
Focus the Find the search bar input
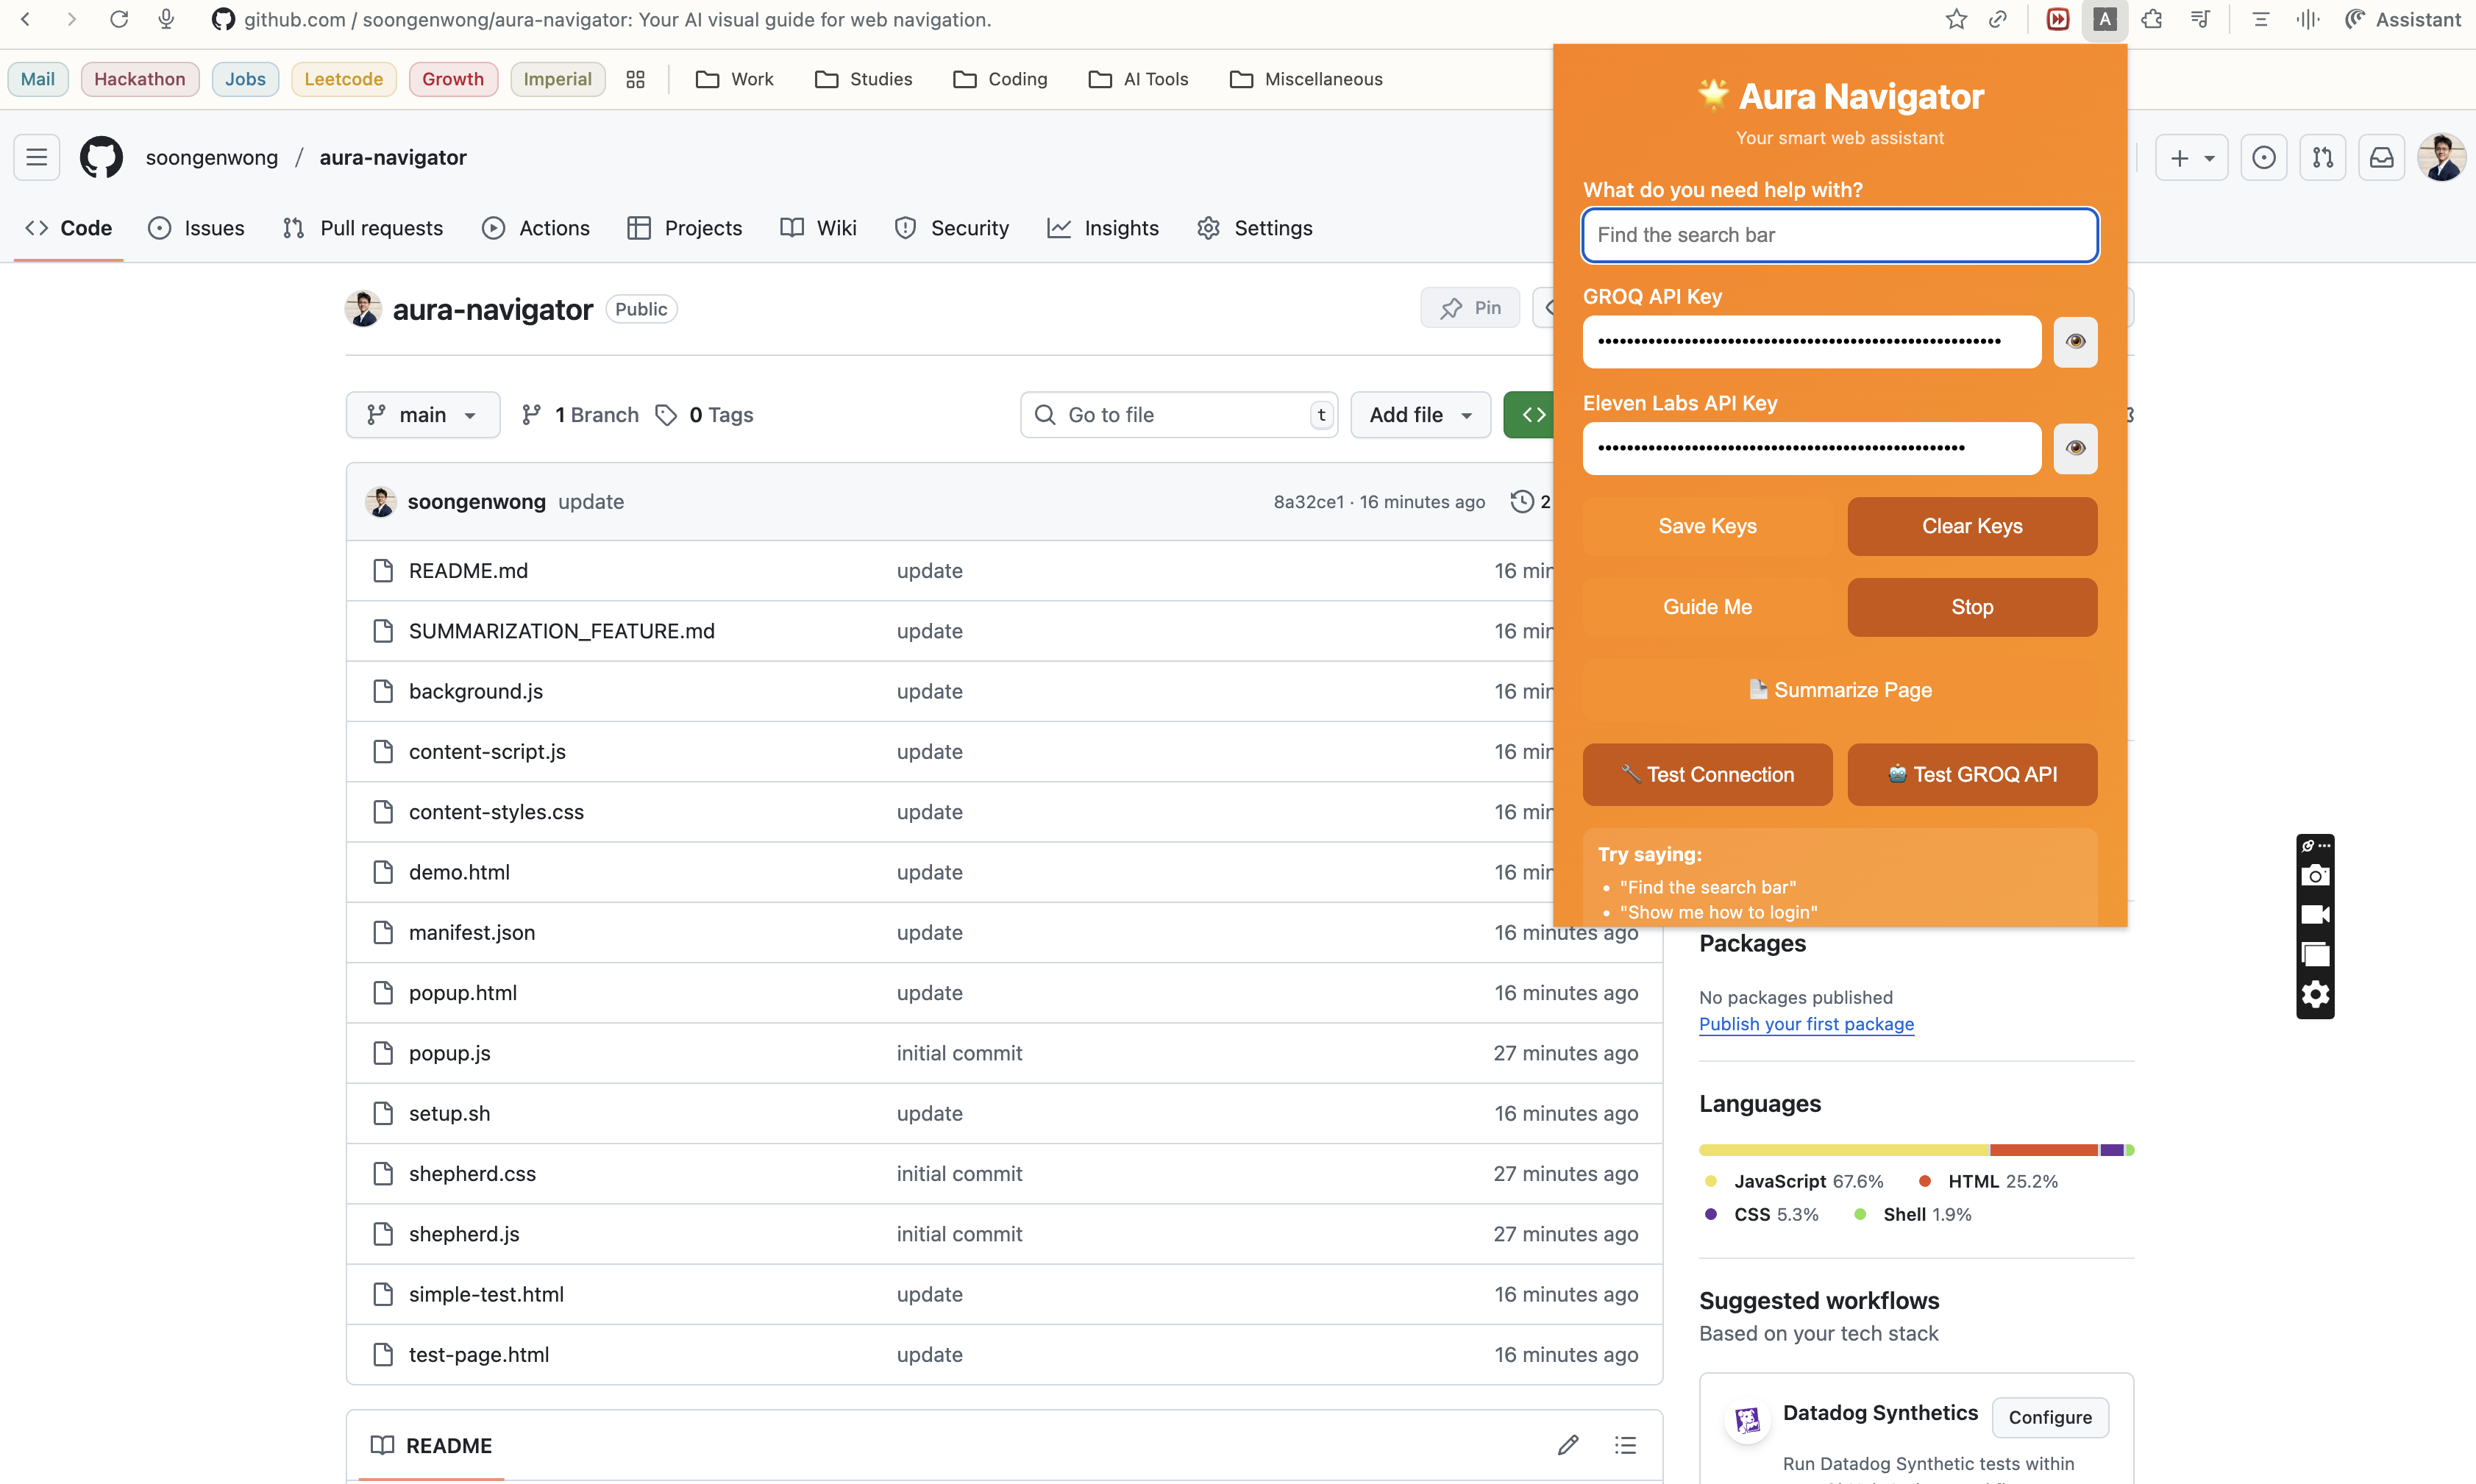[x=1839, y=234]
